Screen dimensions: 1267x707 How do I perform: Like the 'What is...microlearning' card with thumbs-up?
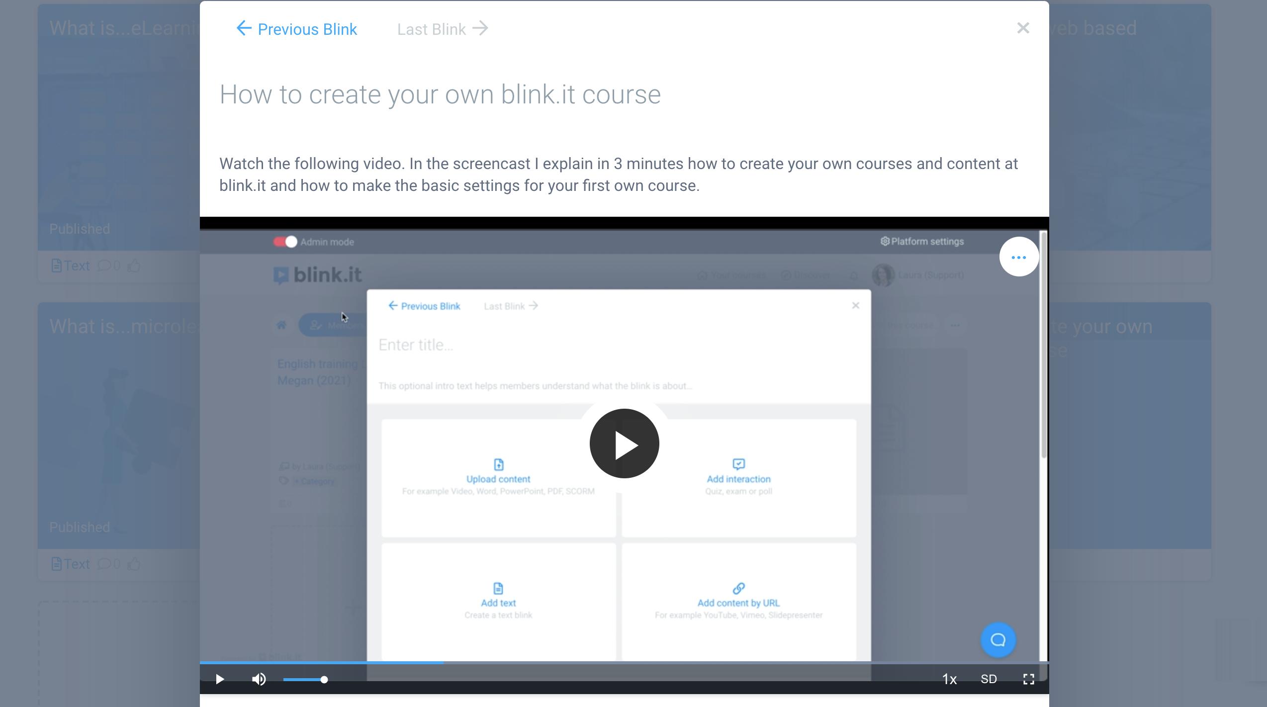point(134,564)
